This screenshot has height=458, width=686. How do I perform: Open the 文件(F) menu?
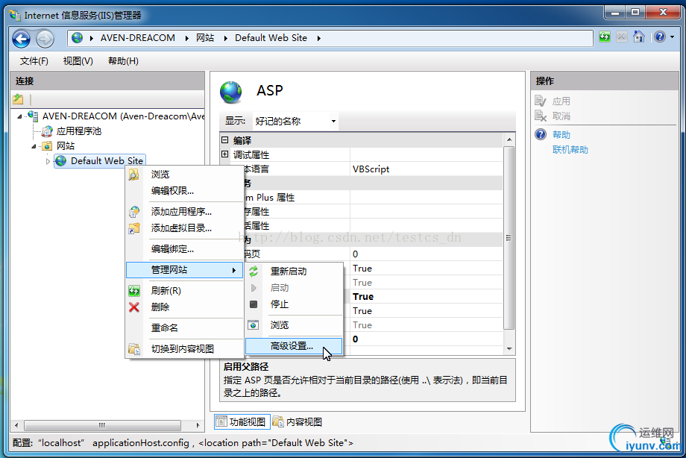(x=34, y=61)
